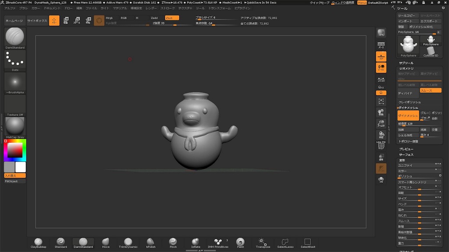The height and width of the screenshot is (252, 449).
Task: Choose the Pinch brush
Action: 173,243
